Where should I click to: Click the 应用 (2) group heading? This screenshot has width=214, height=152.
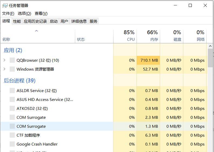point(13,50)
